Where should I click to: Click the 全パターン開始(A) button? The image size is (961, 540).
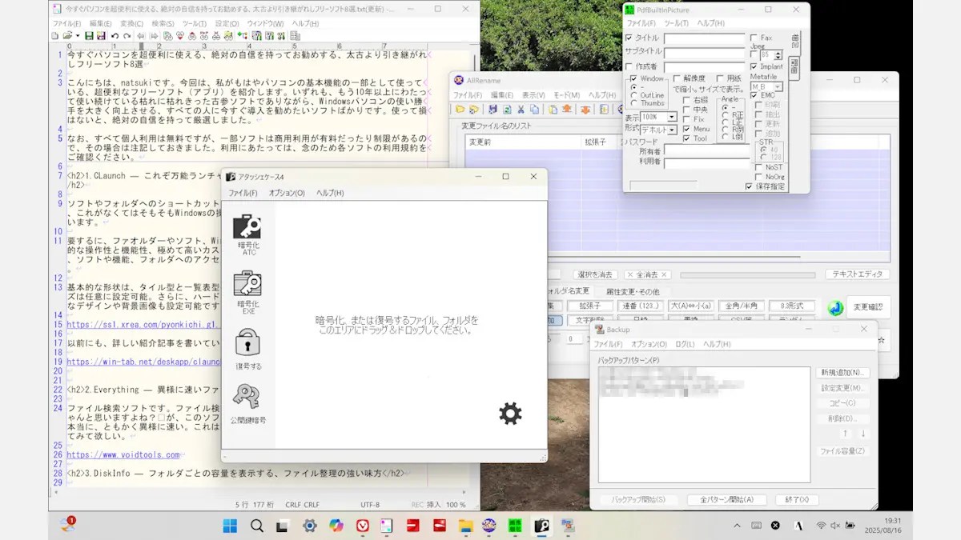727,499
